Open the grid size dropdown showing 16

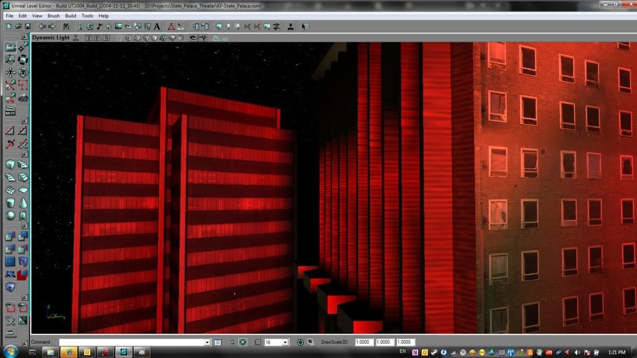tap(286, 342)
